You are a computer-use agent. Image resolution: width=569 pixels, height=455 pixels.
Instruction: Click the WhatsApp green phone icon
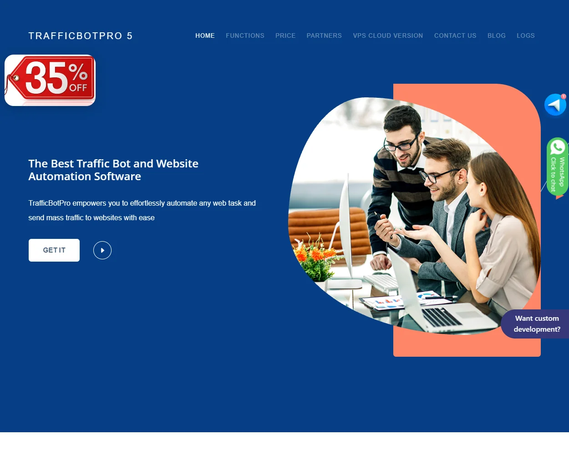pyautogui.click(x=557, y=147)
